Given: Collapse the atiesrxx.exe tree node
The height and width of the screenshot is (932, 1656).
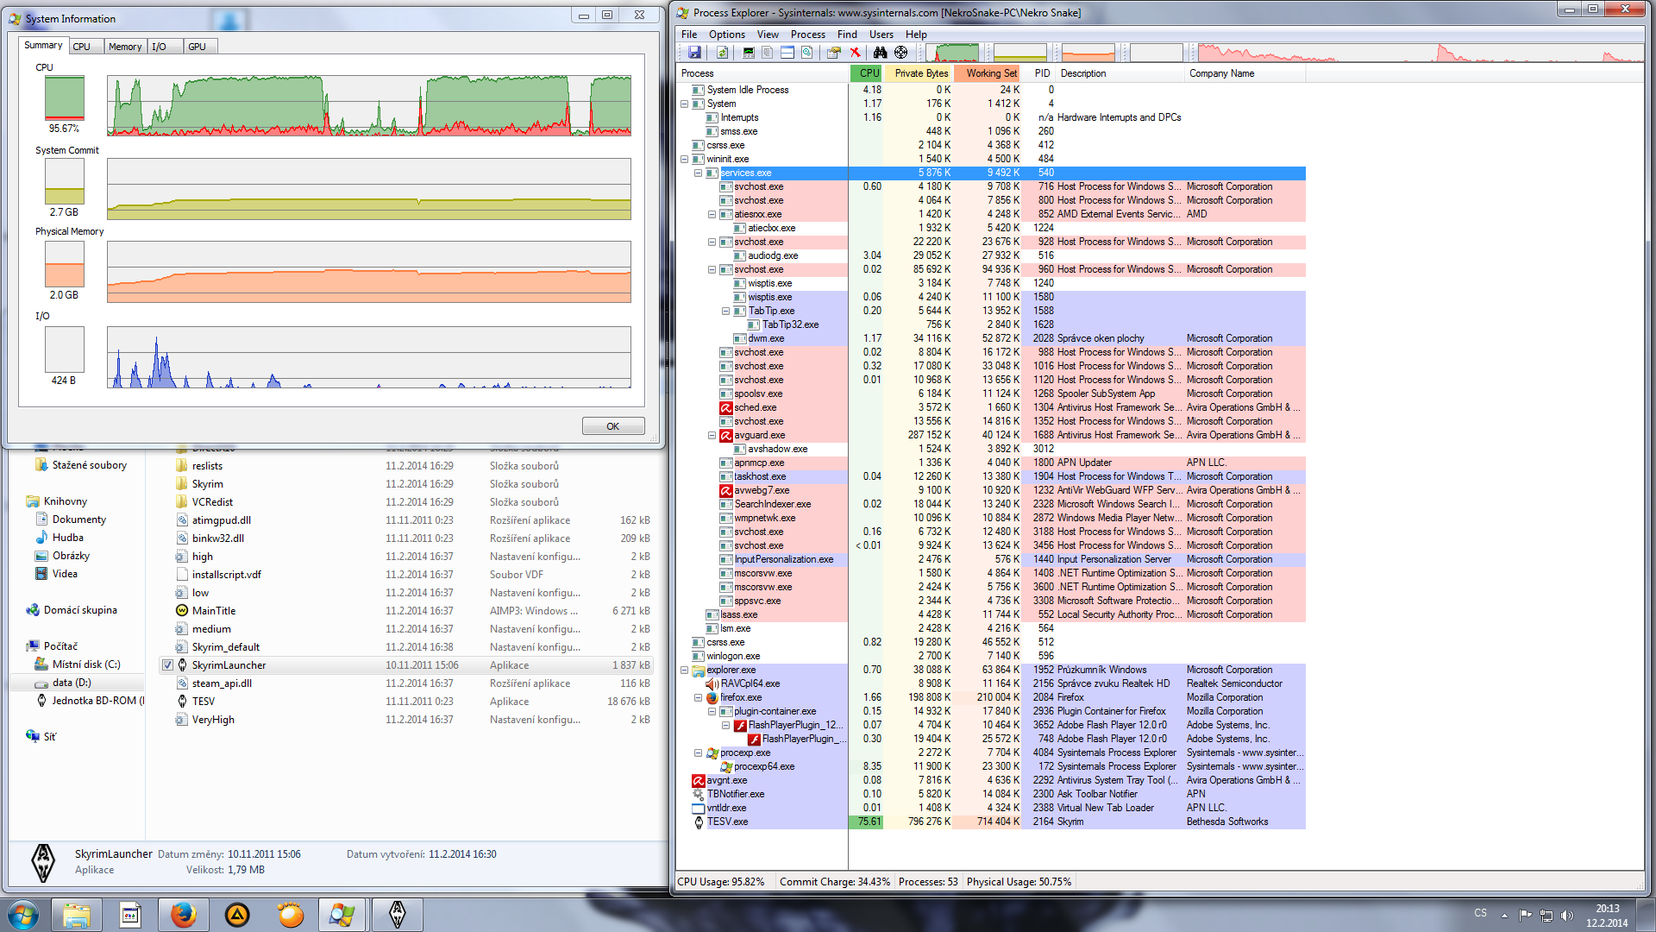Looking at the screenshot, I should [712, 214].
